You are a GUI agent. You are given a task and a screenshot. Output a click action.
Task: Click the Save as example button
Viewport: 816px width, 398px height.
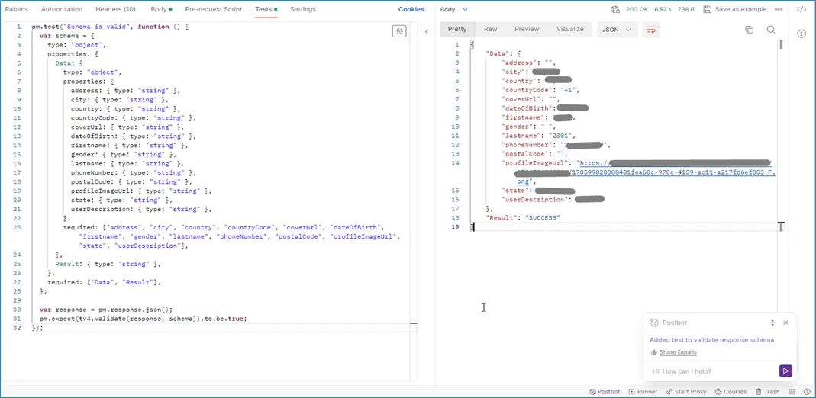pos(735,9)
